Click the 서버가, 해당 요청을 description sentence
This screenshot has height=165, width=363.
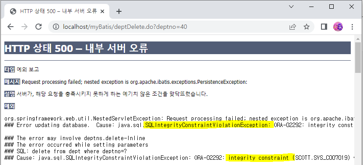(x=112, y=94)
